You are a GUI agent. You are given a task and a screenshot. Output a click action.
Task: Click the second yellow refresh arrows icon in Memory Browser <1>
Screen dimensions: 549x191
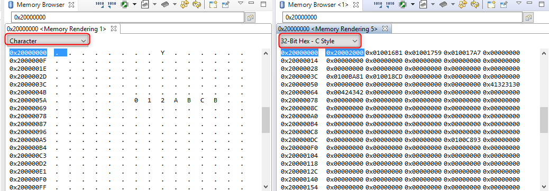475,5
